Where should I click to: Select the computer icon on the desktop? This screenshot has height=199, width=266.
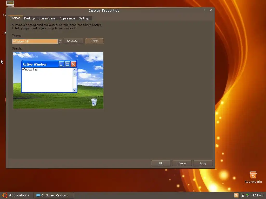pyautogui.click(x=10, y=4)
